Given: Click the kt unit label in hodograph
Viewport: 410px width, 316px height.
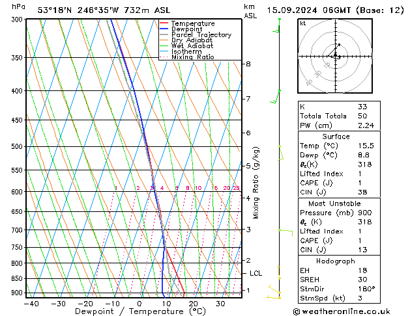Looking at the screenshot, I should pos(303,23).
